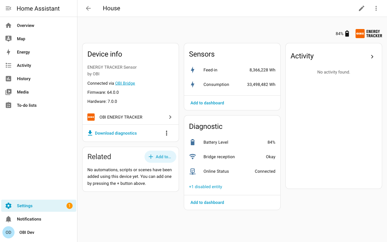Open Notifications panel
The height and width of the screenshot is (242, 387).
39,219
